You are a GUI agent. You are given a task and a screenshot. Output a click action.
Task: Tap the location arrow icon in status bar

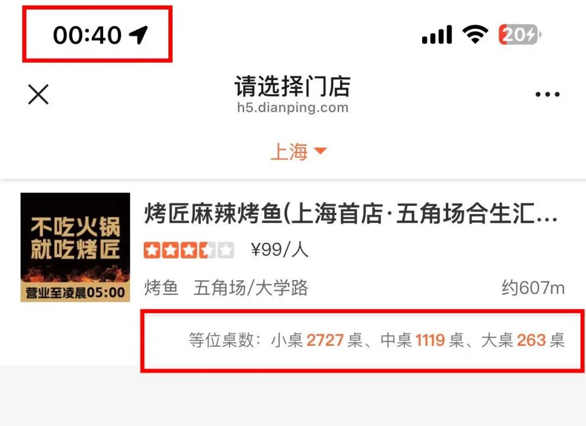pos(138,35)
